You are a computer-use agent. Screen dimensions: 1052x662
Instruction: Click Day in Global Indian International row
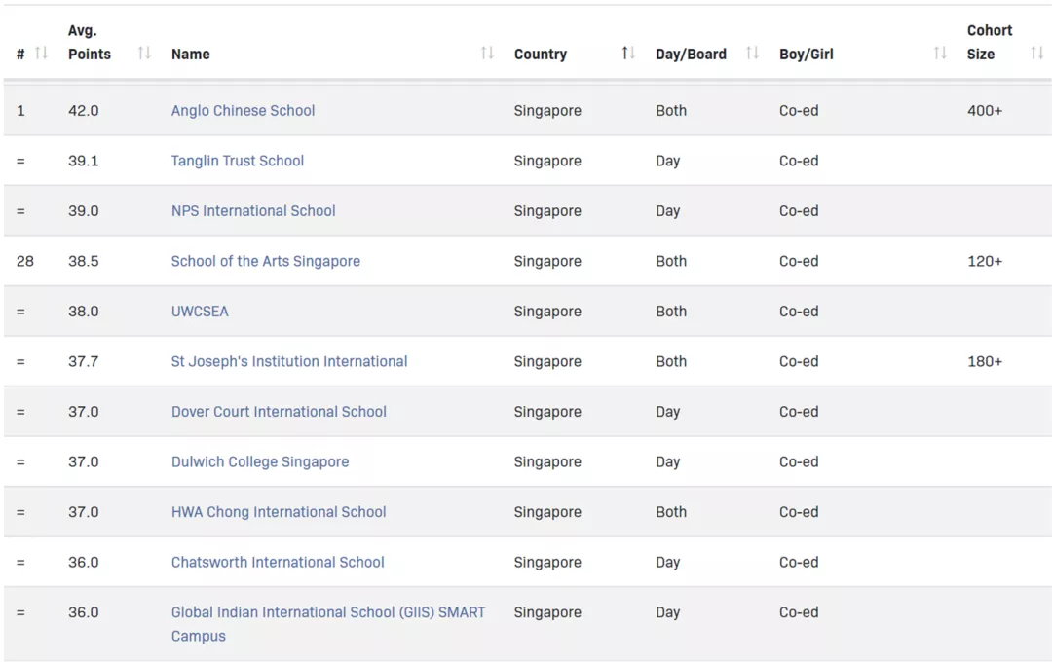coord(667,612)
